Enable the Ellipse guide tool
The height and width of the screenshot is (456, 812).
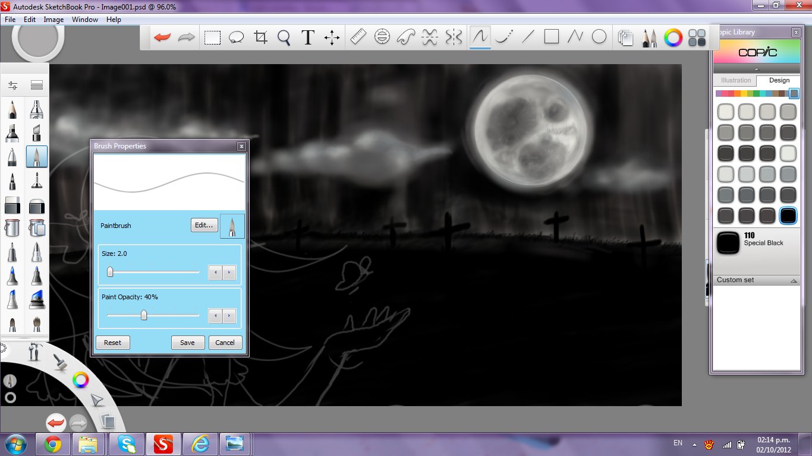pos(382,37)
